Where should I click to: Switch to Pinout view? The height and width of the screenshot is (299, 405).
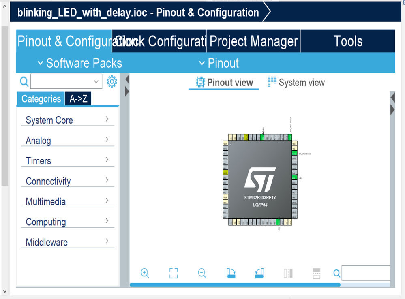224,83
